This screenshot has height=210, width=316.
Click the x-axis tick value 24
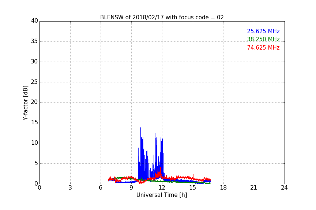(x=284, y=188)
